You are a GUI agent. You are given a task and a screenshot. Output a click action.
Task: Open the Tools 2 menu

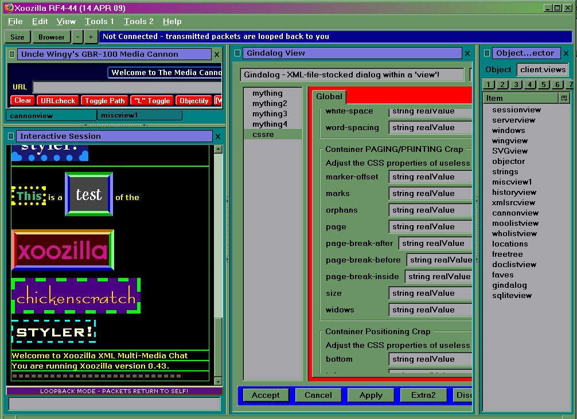[x=138, y=21]
